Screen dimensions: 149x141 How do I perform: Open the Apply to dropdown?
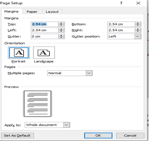click(66, 125)
